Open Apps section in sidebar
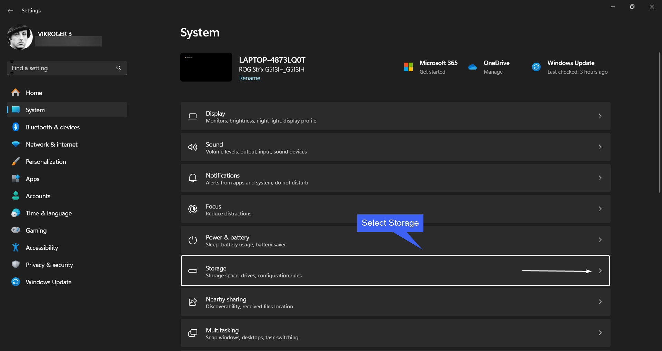Viewport: 662px width, 351px height. [x=67, y=179]
